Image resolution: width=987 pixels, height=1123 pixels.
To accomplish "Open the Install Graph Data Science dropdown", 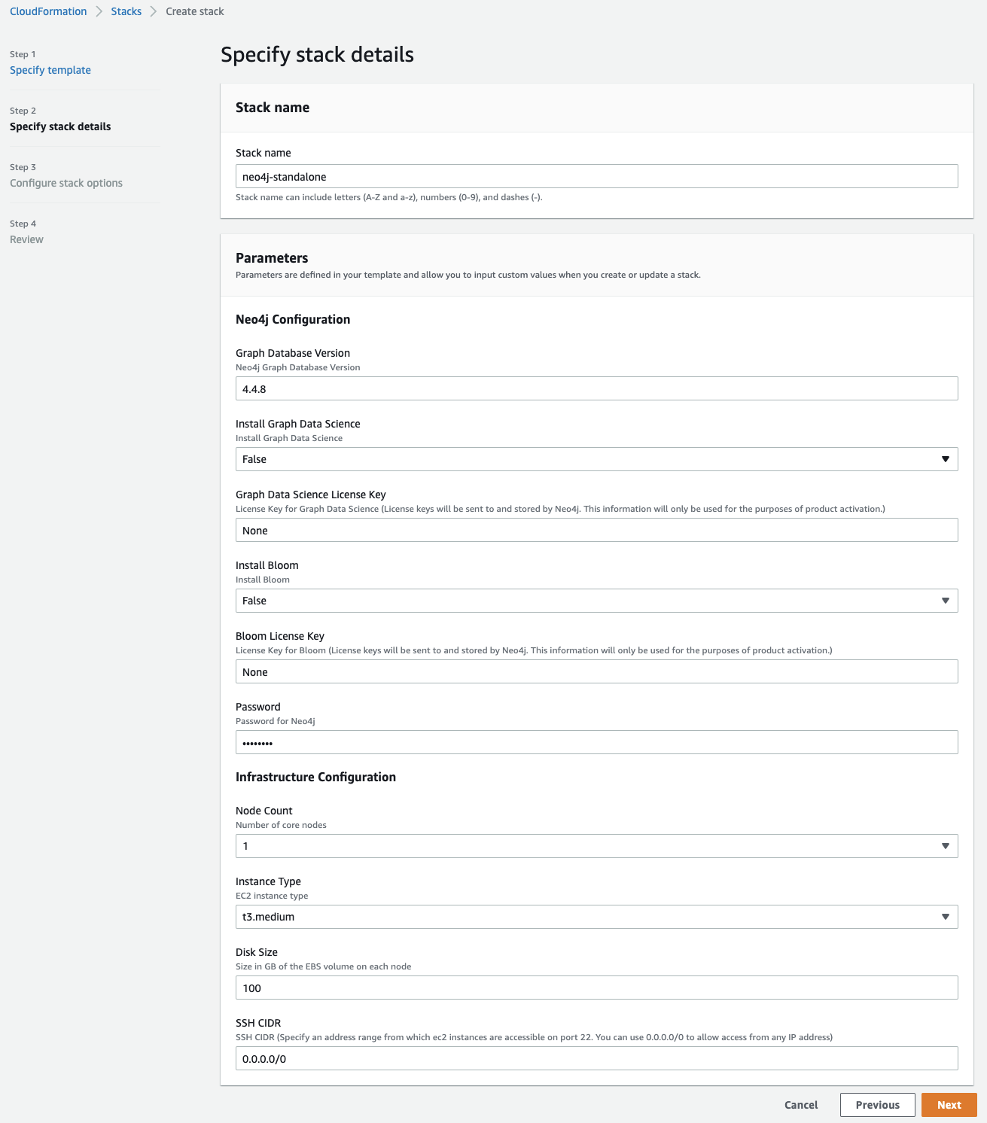I will pyautogui.click(x=597, y=458).
